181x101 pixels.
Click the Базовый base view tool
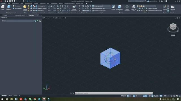coord(173,8)
